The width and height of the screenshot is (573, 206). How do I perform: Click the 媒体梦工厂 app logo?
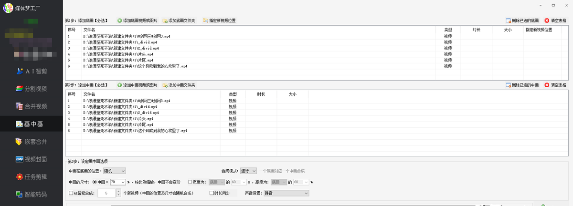click(8, 9)
